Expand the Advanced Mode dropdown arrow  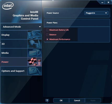[40, 27]
